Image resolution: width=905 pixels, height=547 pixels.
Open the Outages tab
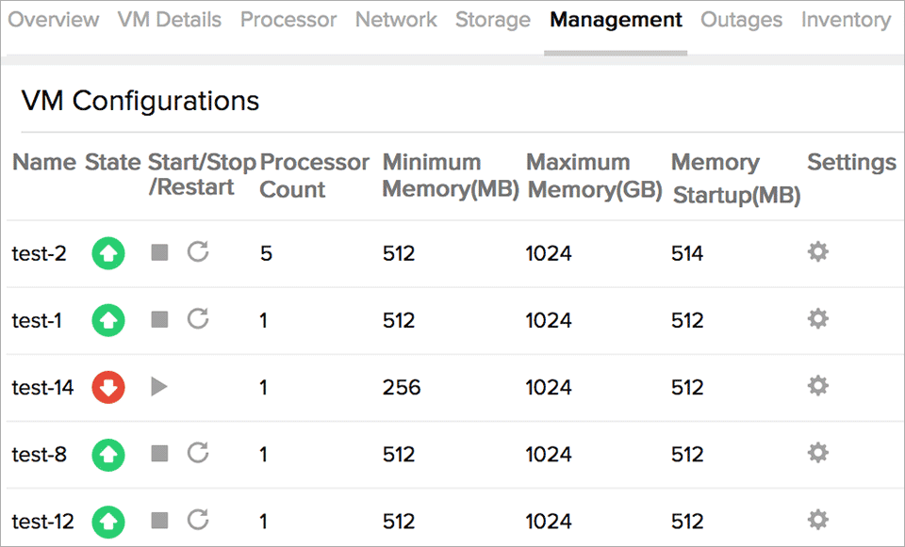click(x=741, y=20)
